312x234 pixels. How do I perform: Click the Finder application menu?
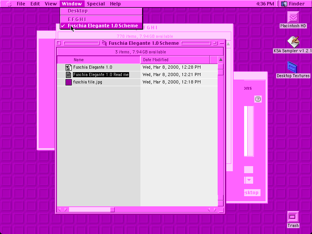[x=294, y=4]
